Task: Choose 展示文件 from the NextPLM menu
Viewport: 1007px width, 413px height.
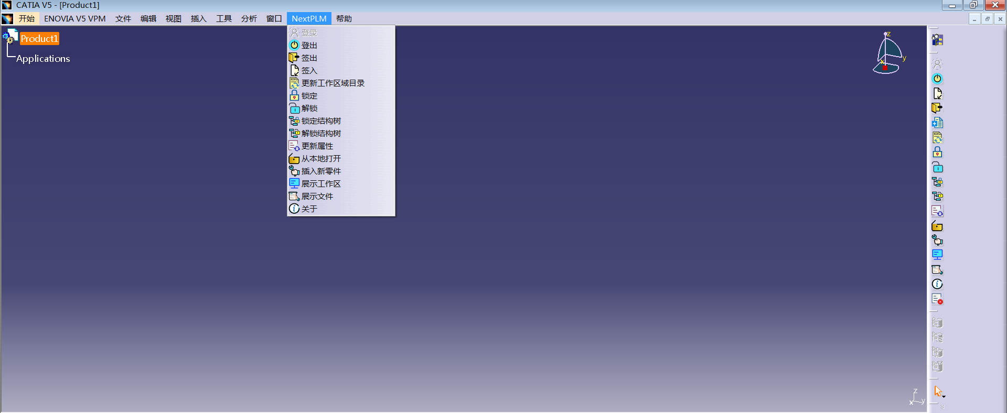Action: click(341, 197)
